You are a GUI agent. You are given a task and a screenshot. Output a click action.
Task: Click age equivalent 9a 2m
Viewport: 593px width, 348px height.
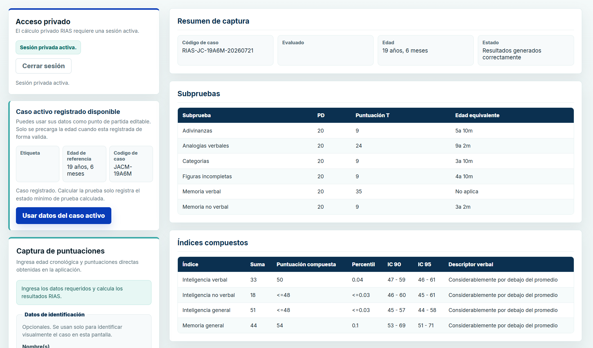463,146
